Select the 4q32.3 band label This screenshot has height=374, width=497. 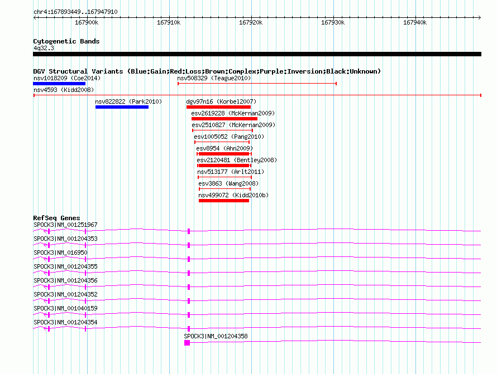click(44, 48)
